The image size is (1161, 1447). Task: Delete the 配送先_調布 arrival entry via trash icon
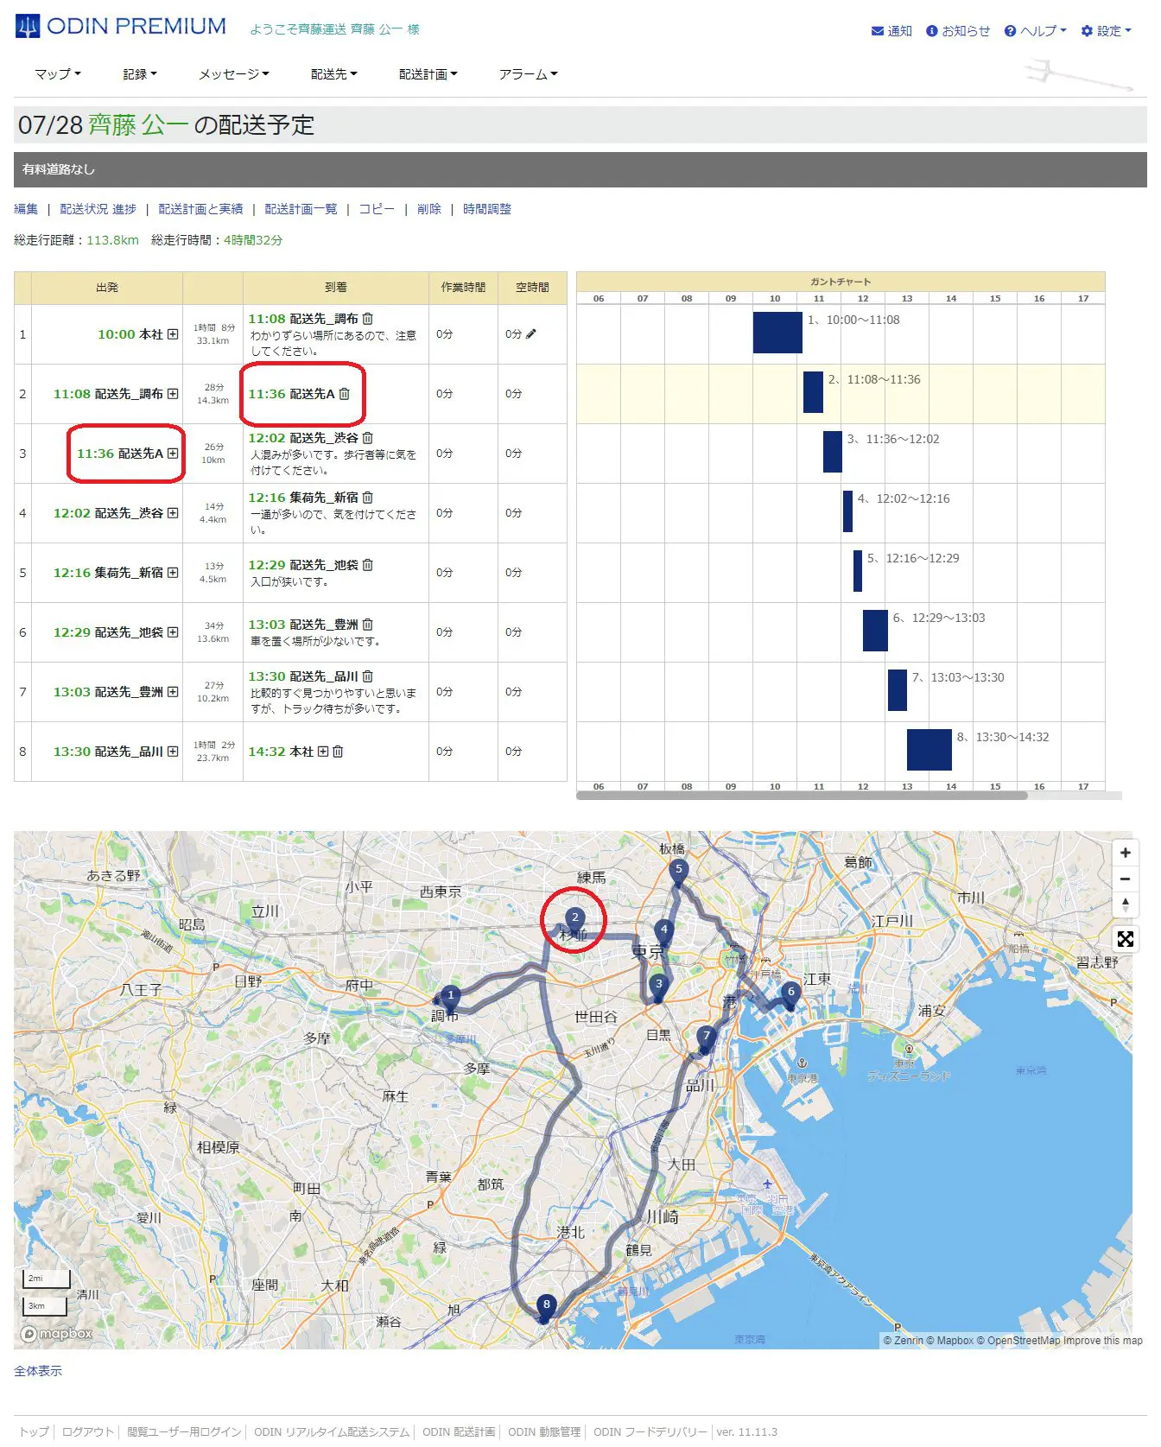(368, 319)
